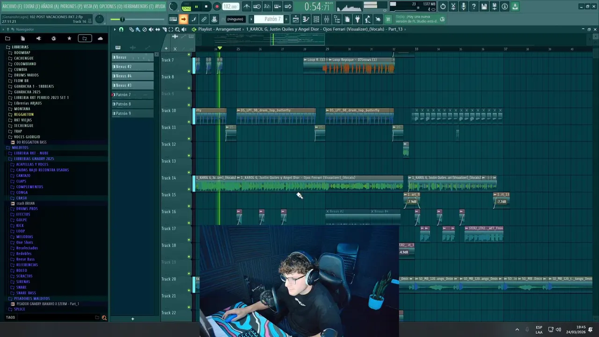Open the new FL Studio version notification
The height and width of the screenshot is (337, 599).
420,19
